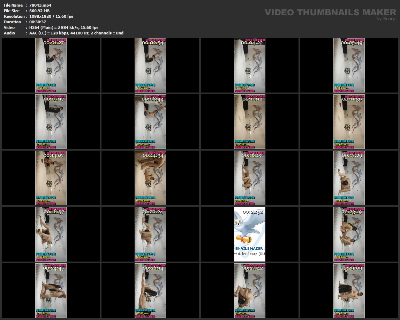Click the H264 video codec info line
This screenshot has height=320, width=400.
pos(64,27)
